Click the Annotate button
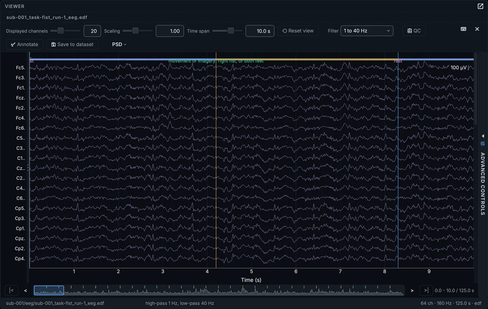Image resolution: width=488 pixels, height=309 pixels. coord(25,44)
